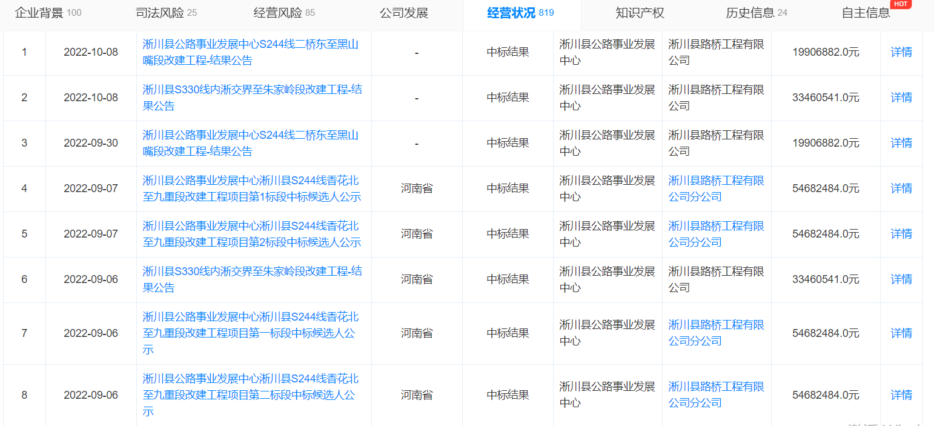The width and height of the screenshot is (934, 426).
Task: Open 淅川县路桥工程有限公司分公司 link in row 4
Action: point(716,188)
